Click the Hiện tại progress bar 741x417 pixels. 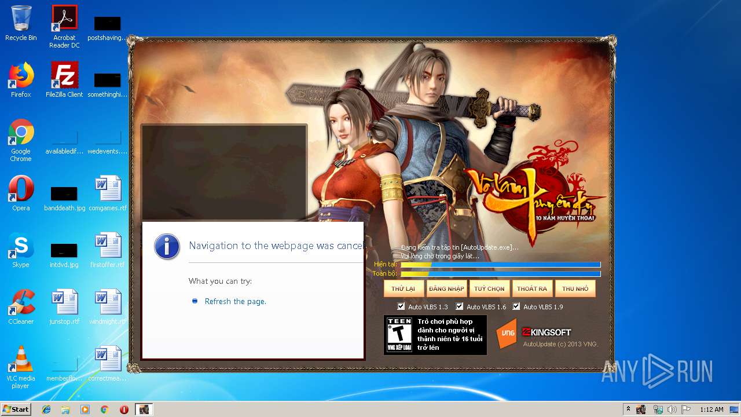pyautogui.click(x=501, y=265)
